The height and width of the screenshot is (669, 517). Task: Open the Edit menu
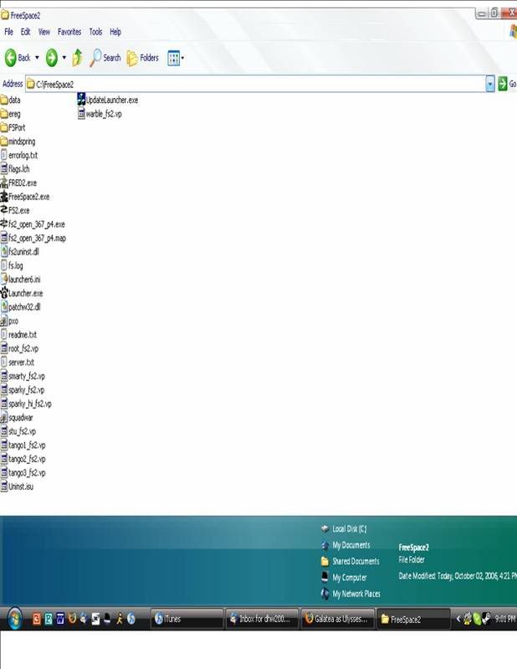point(26,32)
